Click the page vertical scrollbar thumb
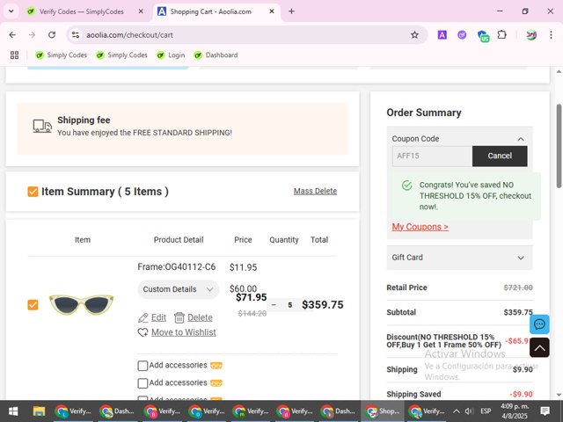 pos(559,146)
